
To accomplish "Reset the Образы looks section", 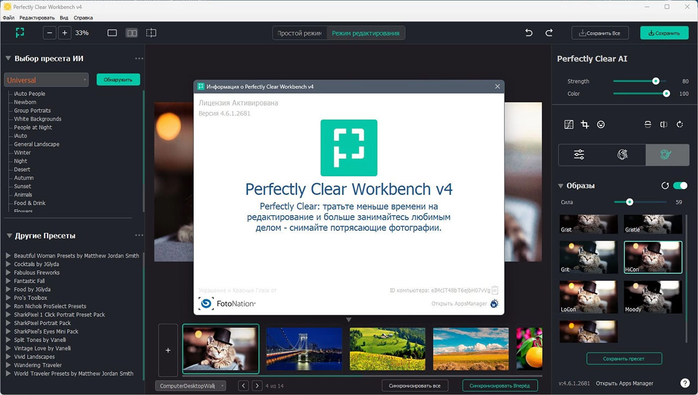I will tap(665, 186).
